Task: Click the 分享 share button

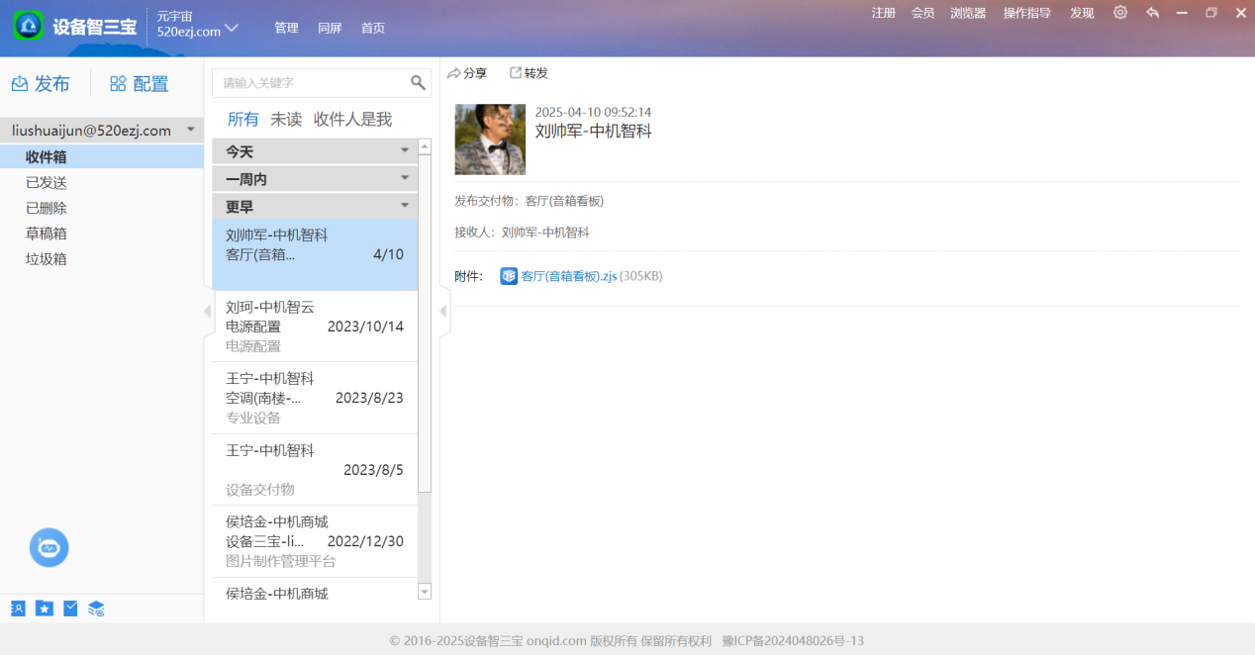Action: pos(467,73)
